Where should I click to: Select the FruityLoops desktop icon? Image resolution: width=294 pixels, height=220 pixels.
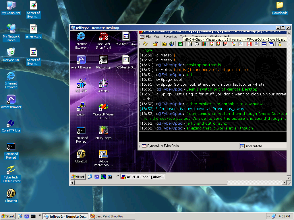tap(103, 133)
